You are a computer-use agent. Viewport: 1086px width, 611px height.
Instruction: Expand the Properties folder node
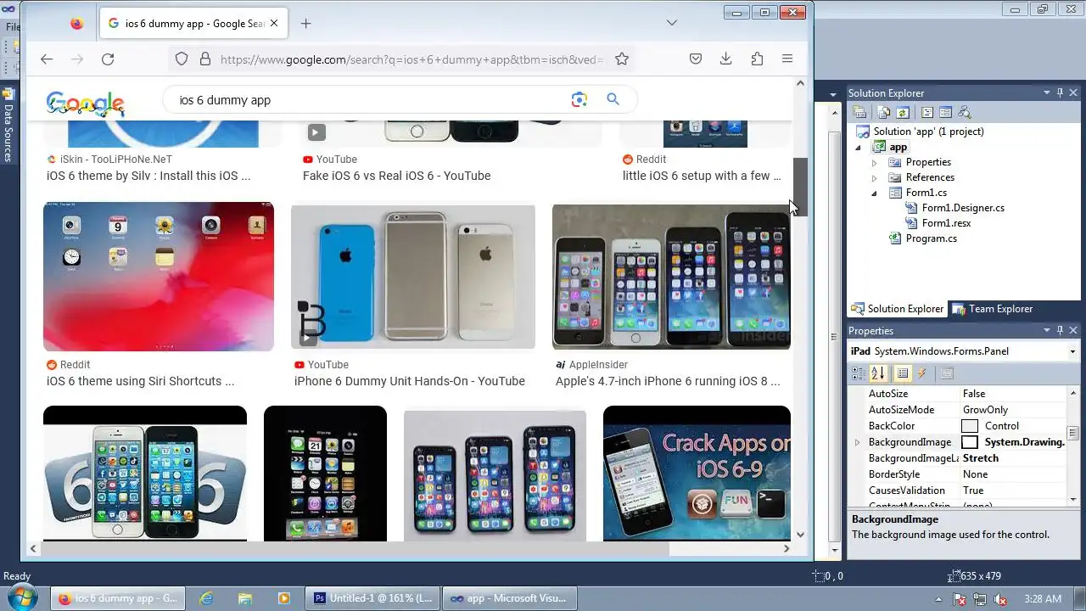(874, 162)
